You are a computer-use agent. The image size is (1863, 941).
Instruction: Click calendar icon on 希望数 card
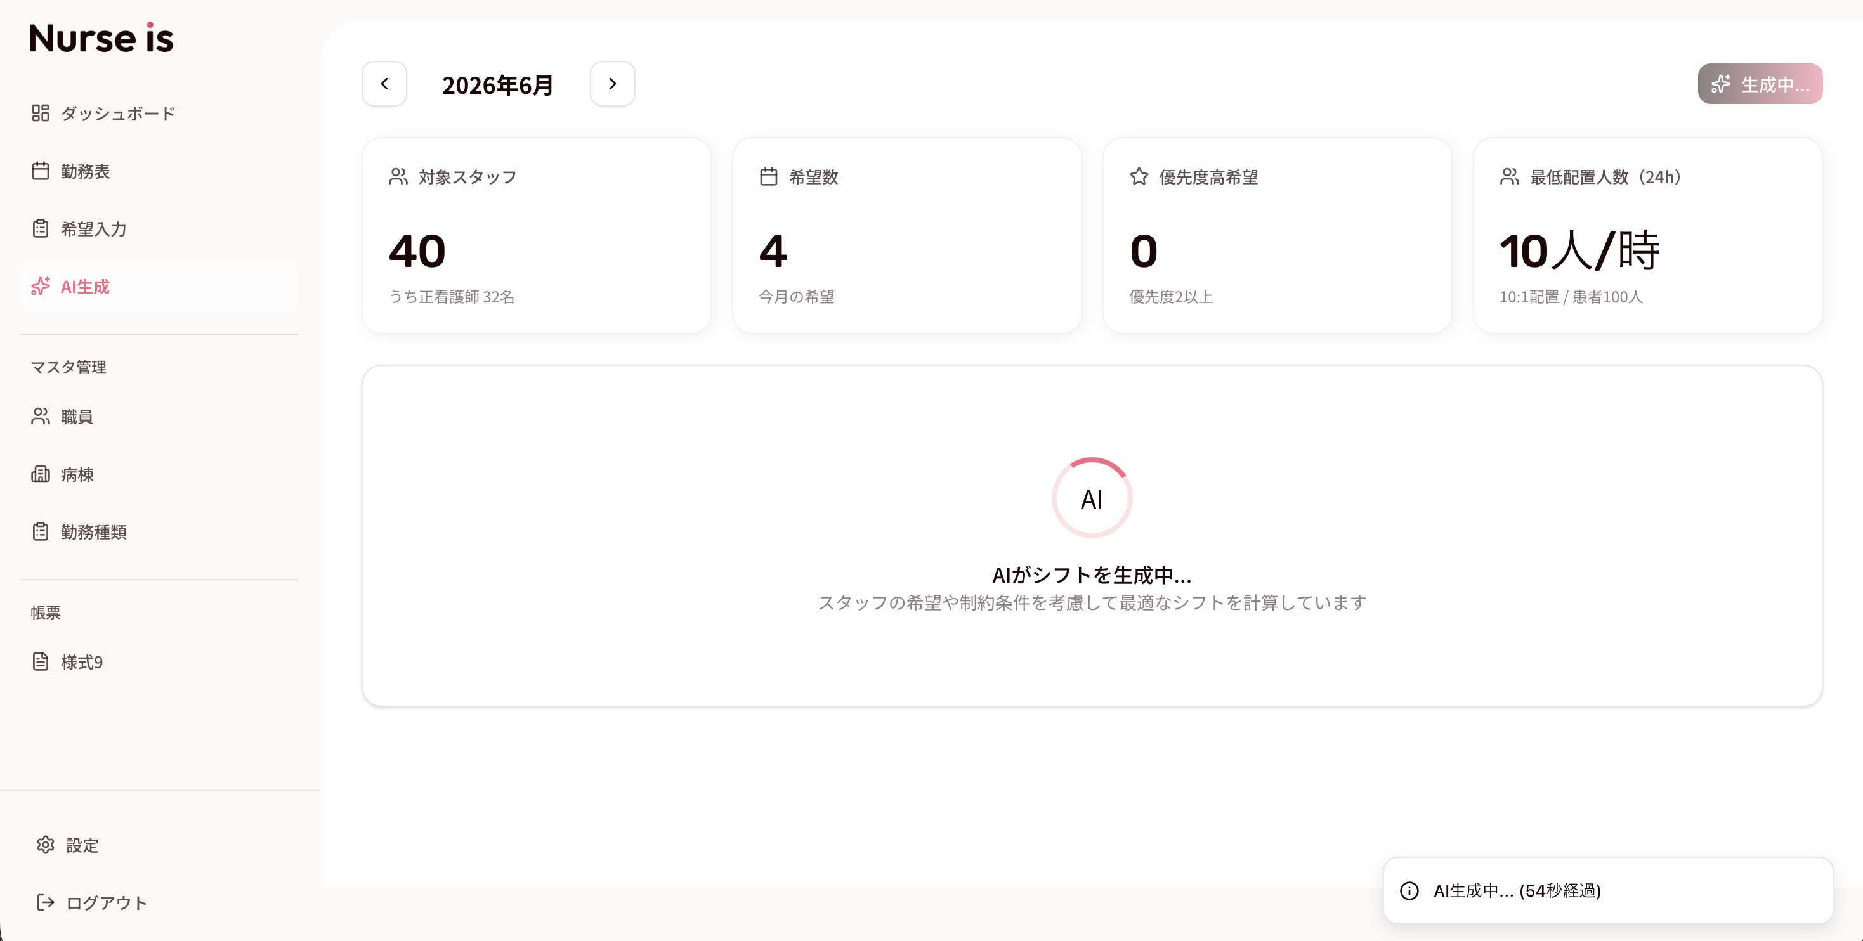pyautogui.click(x=769, y=176)
